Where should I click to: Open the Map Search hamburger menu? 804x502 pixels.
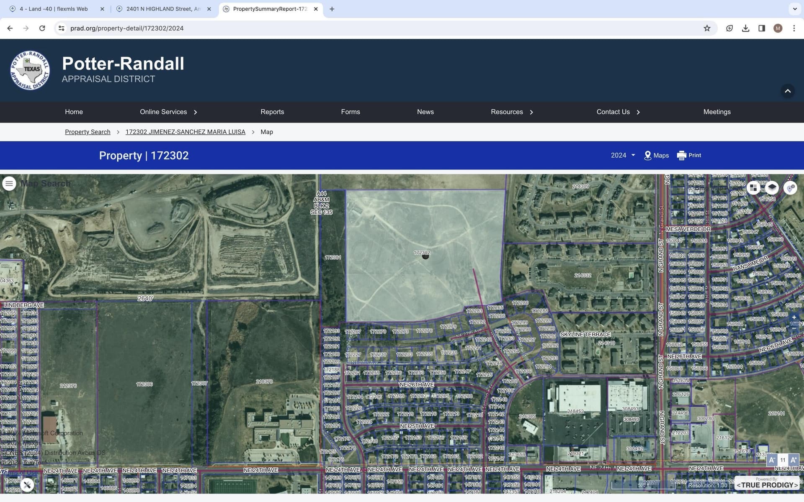coord(9,183)
